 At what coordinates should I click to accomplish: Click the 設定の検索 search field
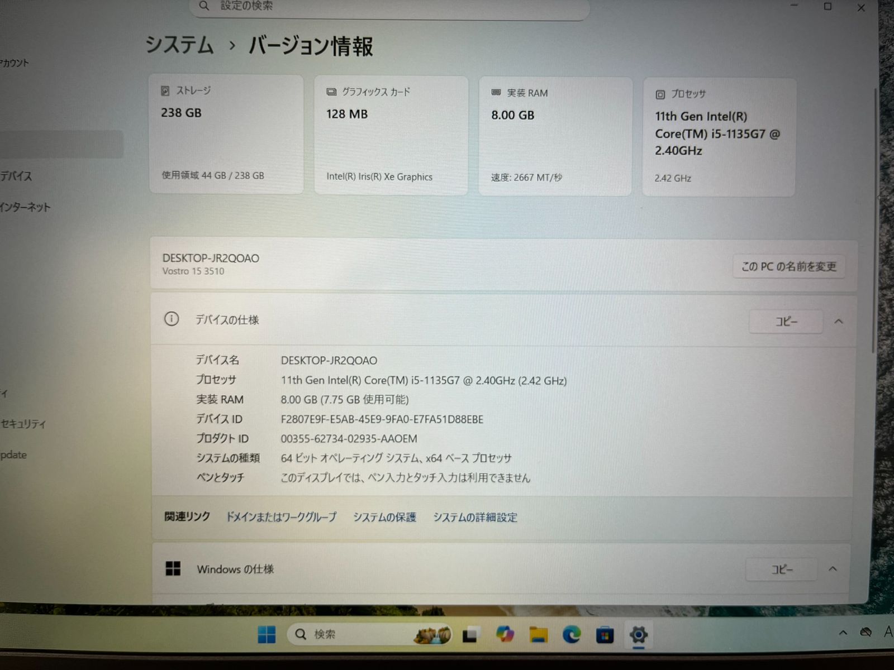[x=390, y=7]
